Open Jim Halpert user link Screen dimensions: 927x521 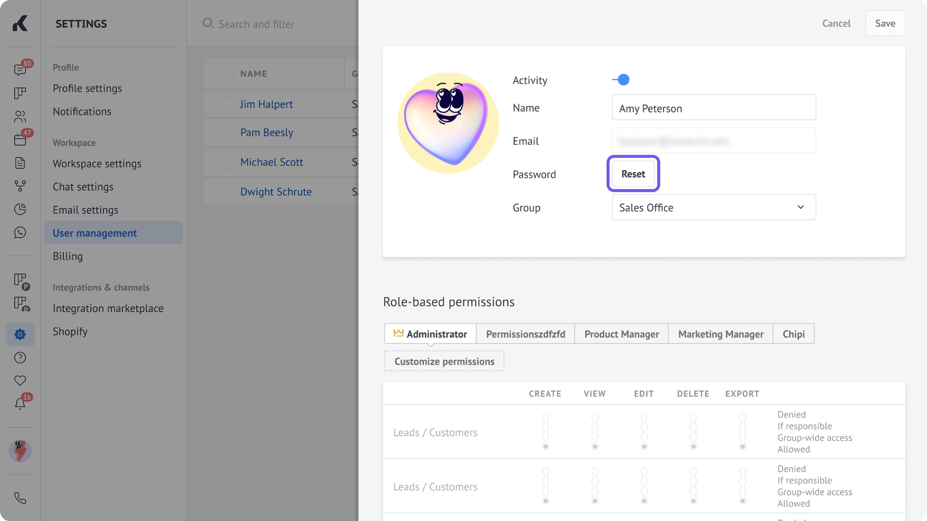coord(266,104)
